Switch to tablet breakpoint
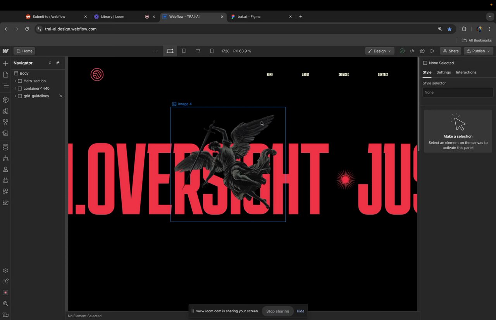 pyautogui.click(x=184, y=51)
